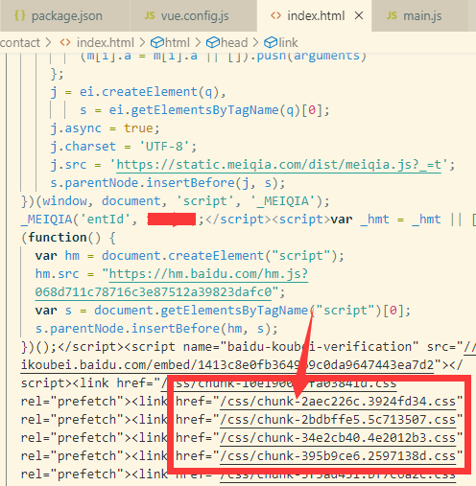Click the package.json curly-braces file icon
Viewport: 476px width, 486px height.
point(20,15)
